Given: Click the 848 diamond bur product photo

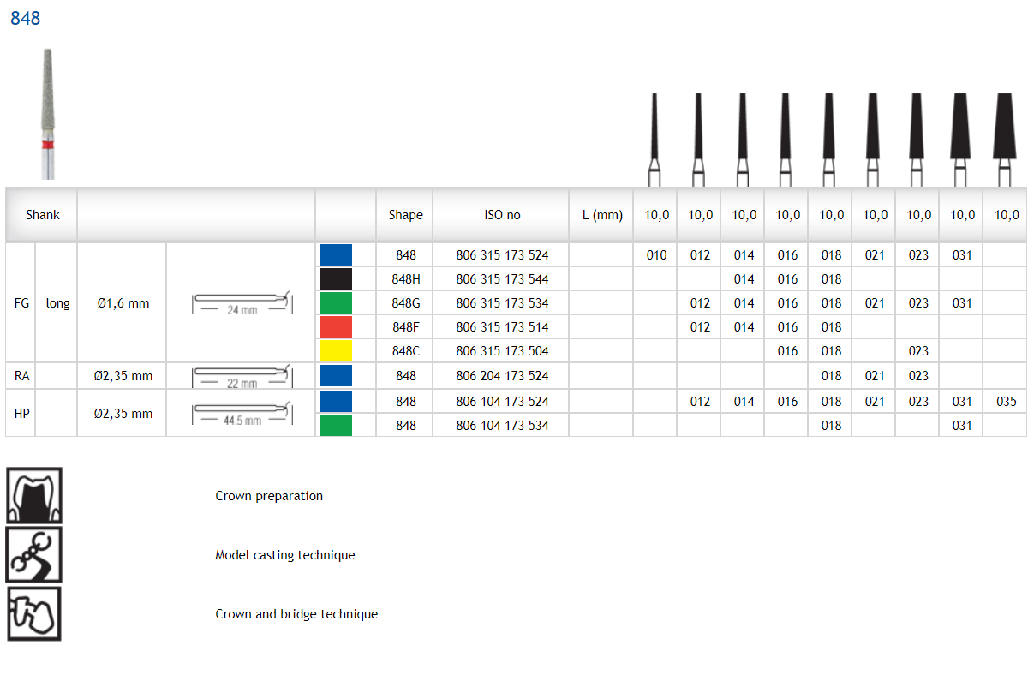Looking at the screenshot, I should (x=46, y=114).
